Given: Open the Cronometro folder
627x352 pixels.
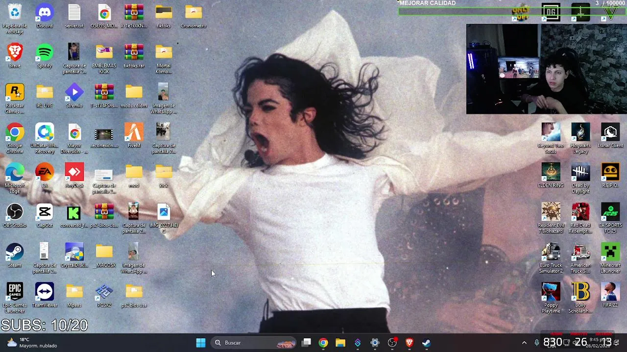Looking at the screenshot, I should pyautogui.click(x=193, y=16).
